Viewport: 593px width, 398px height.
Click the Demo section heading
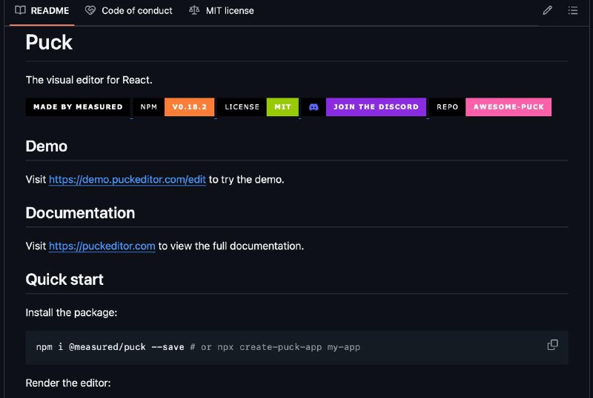coord(47,146)
